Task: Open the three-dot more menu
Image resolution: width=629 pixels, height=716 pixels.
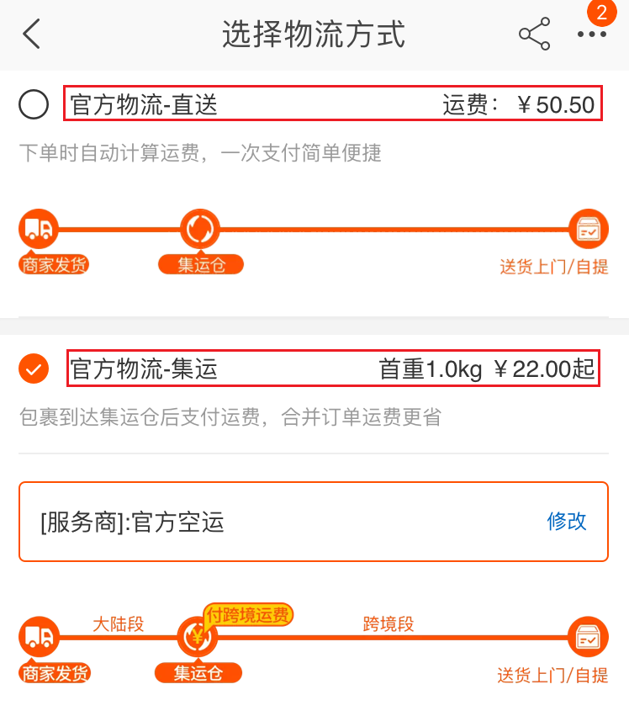Action: pyautogui.click(x=591, y=34)
